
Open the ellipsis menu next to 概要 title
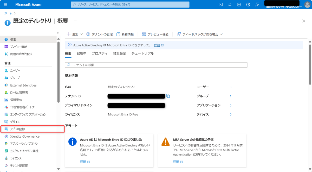click(75, 21)
